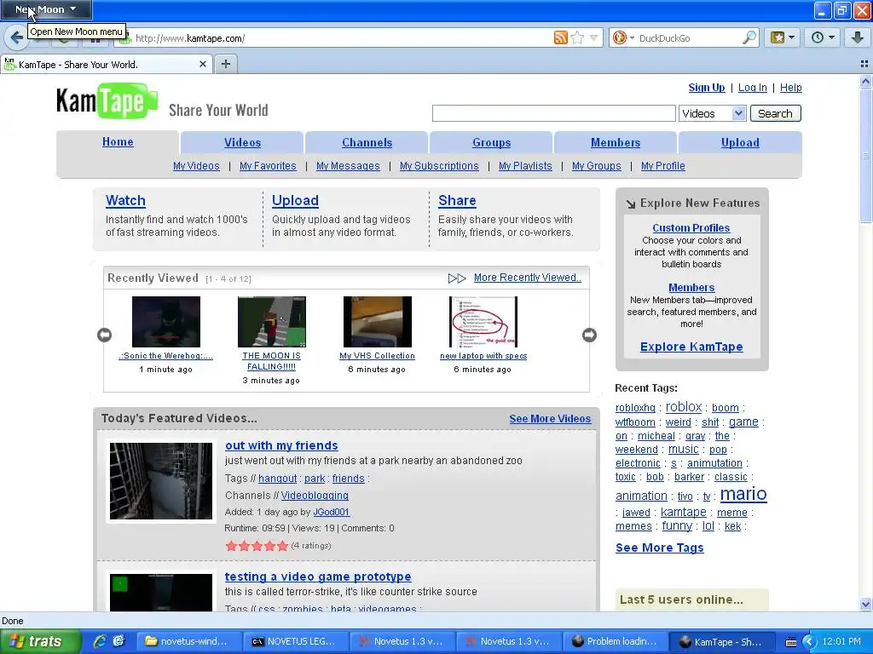Close the KamTape tab

pyautogui.click(x=203, y=64)
